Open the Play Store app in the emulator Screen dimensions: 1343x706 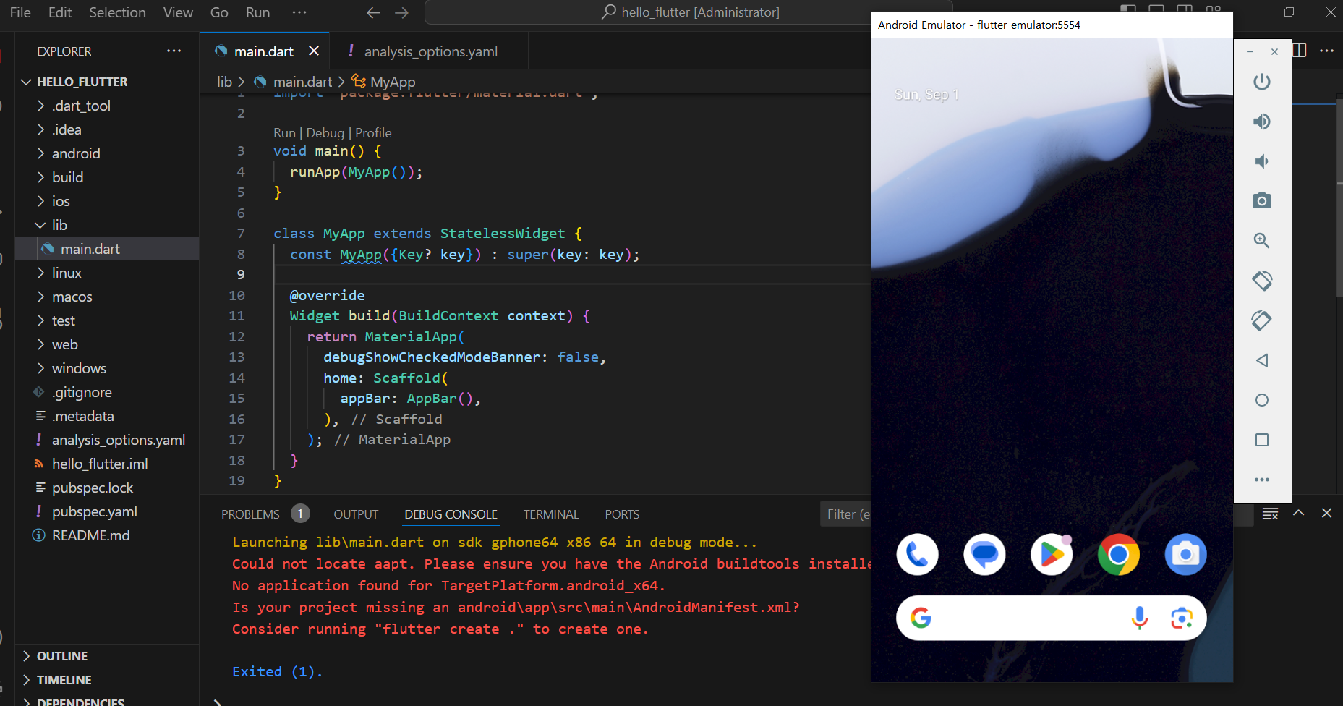pyautogui.click(x=1052, y=555)
